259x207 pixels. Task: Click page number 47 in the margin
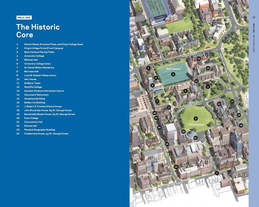tap(254, 17)
